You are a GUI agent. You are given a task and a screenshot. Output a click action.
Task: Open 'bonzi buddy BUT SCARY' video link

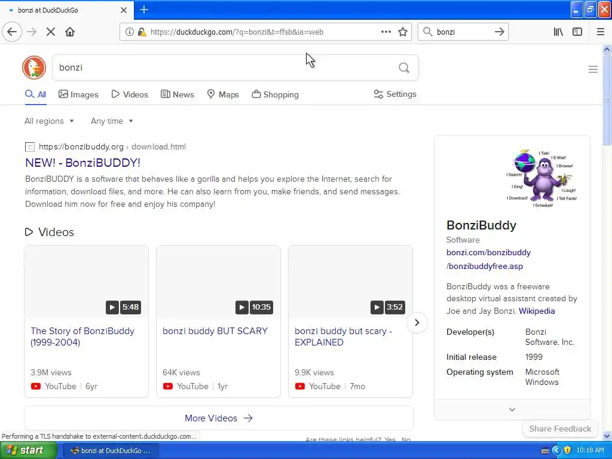(215, 331)
